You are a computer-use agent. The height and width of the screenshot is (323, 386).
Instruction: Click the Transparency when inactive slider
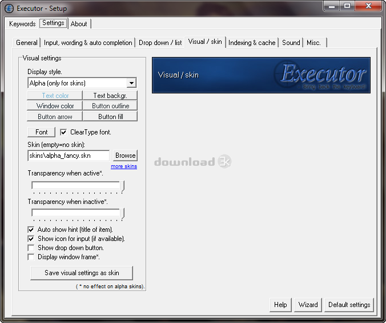pyautogui.click(x=78, y=214)
